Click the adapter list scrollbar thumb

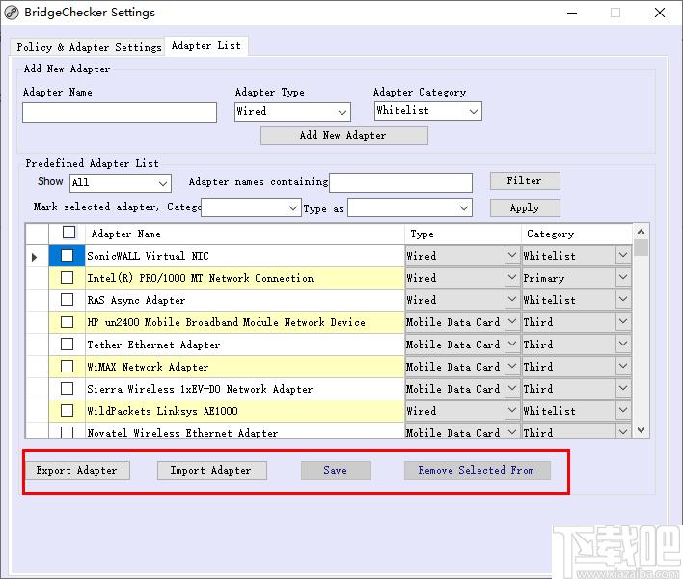tap(641, 247)
